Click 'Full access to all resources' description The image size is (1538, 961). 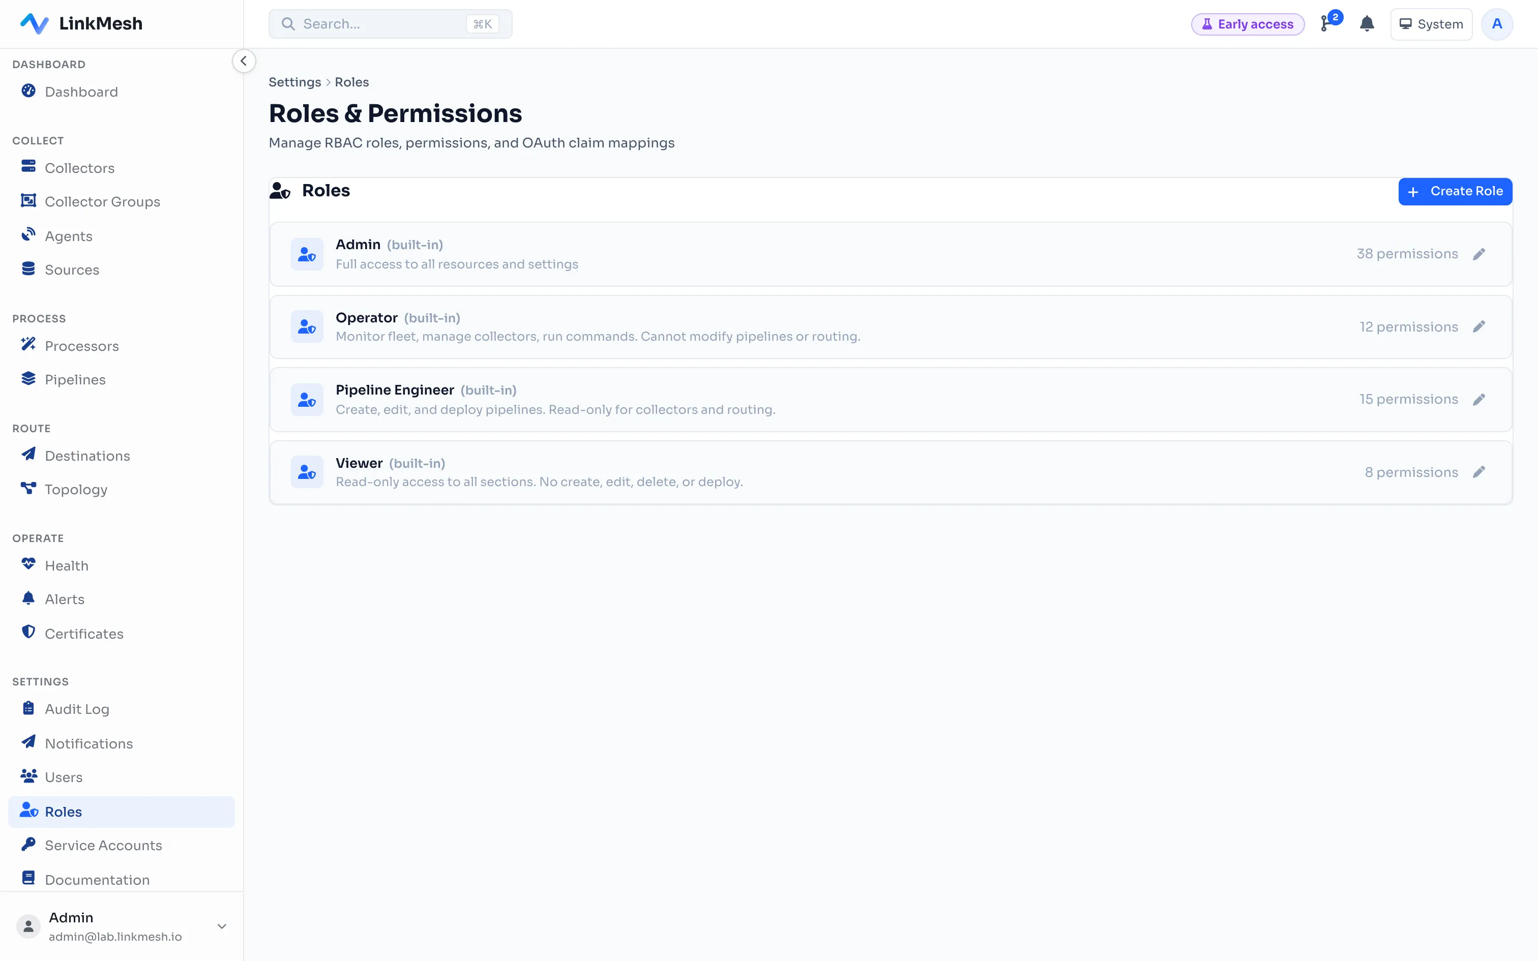(457, 264)
